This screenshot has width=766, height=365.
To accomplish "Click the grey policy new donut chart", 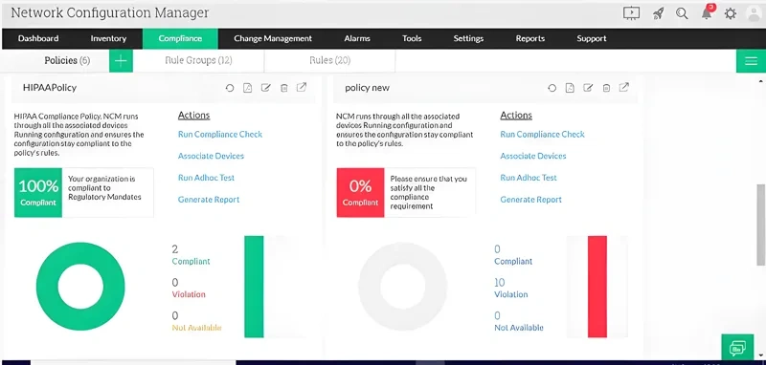I will click(x=402, y=287).
